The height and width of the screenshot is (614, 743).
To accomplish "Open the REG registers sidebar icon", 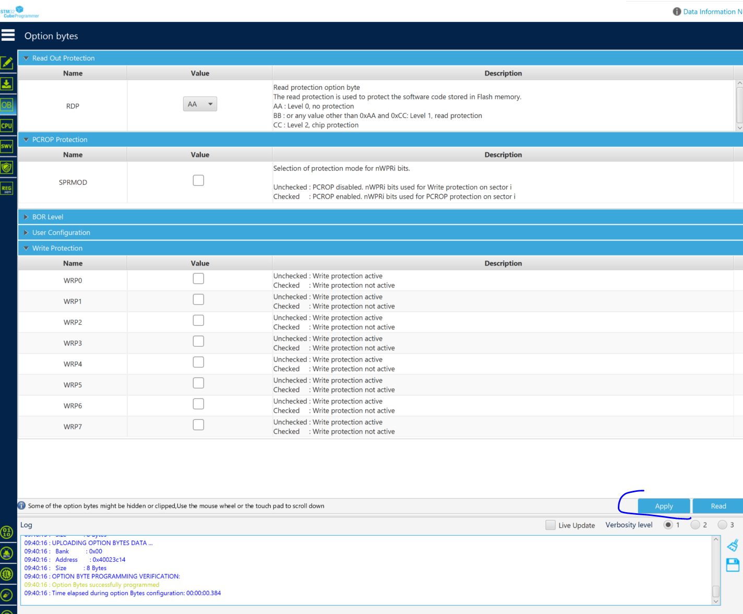I will click(7, 188).
